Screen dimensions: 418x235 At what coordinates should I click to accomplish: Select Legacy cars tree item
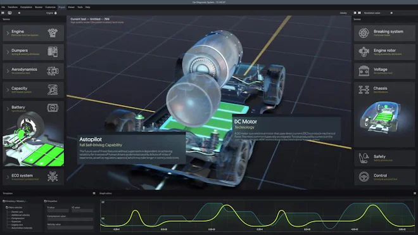pos(17,225)
